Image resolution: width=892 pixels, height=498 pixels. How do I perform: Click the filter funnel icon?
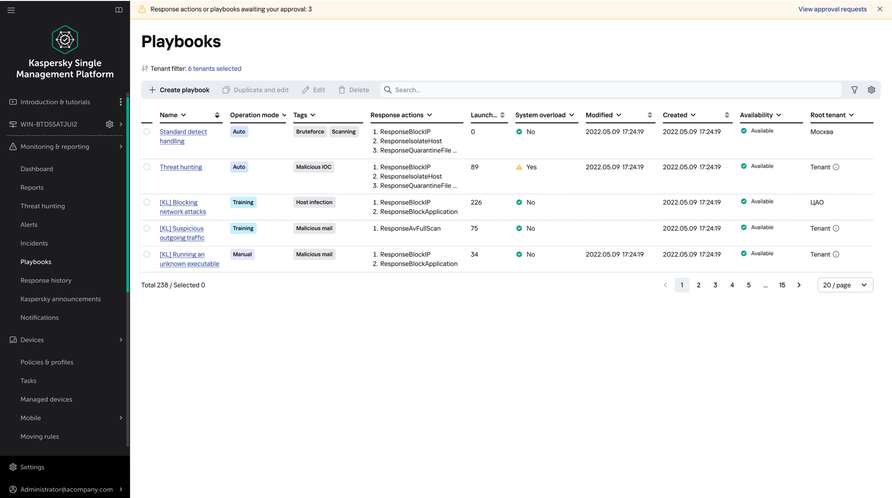point(854,90)
